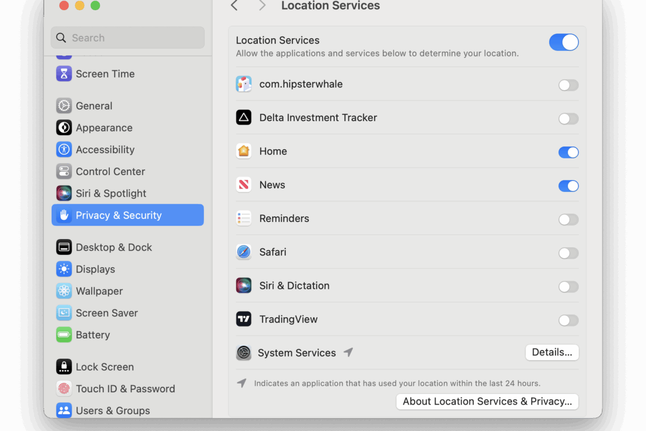Click the Search field in sidebar
The height and width of the screenshot is (431, 646).
(x=128, y=38)
